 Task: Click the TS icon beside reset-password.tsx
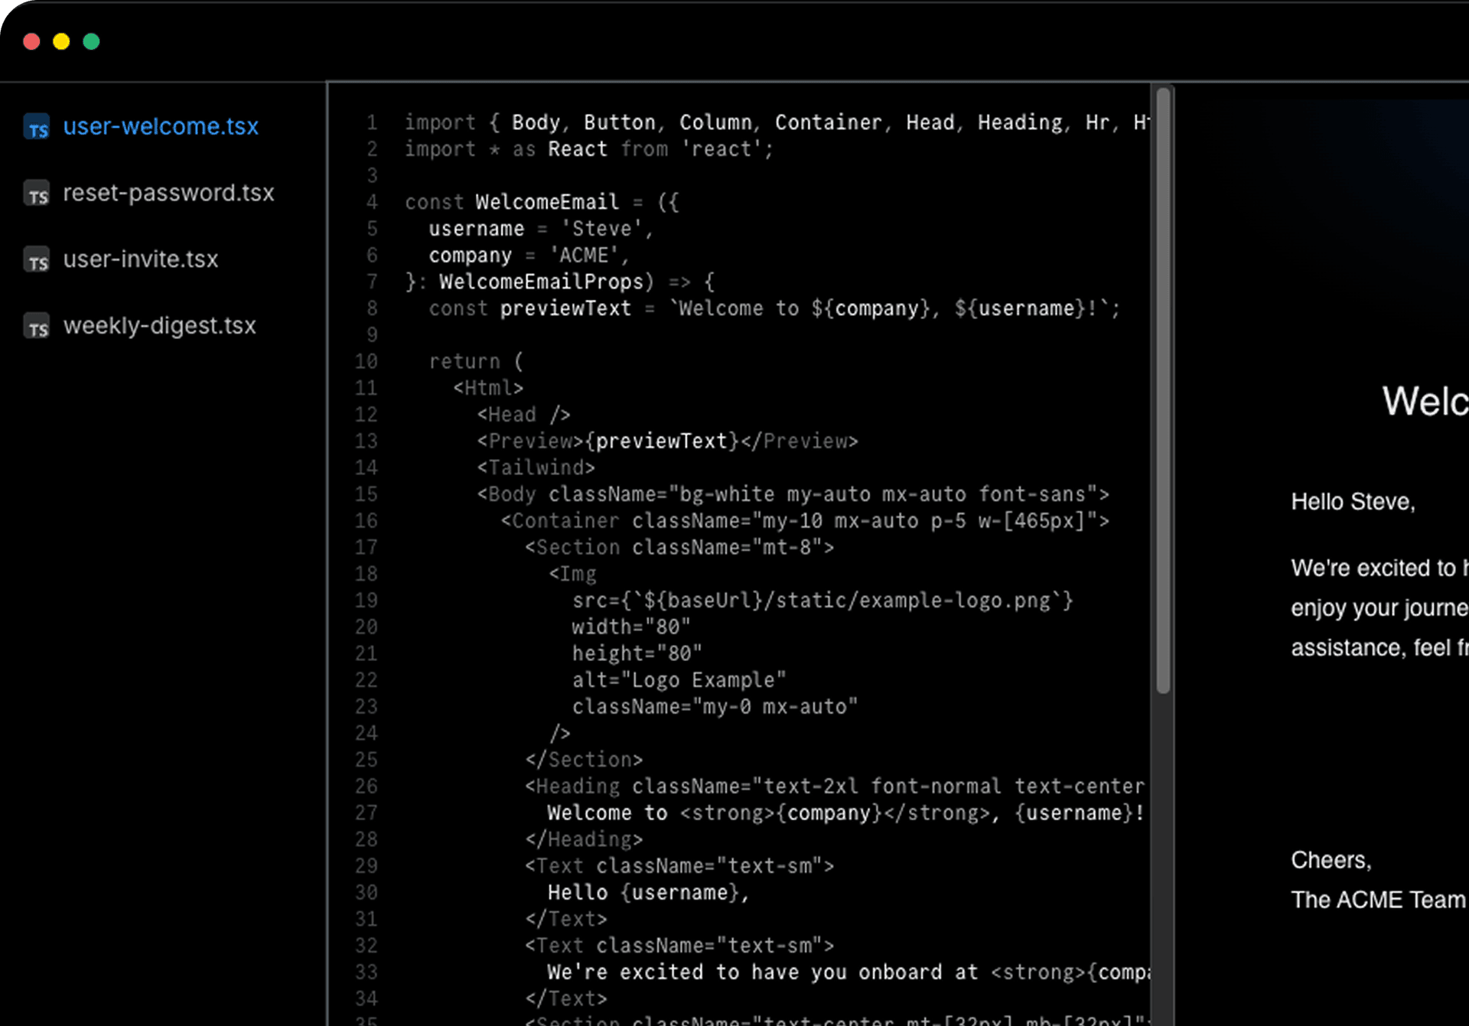click(x=37, y=194)
